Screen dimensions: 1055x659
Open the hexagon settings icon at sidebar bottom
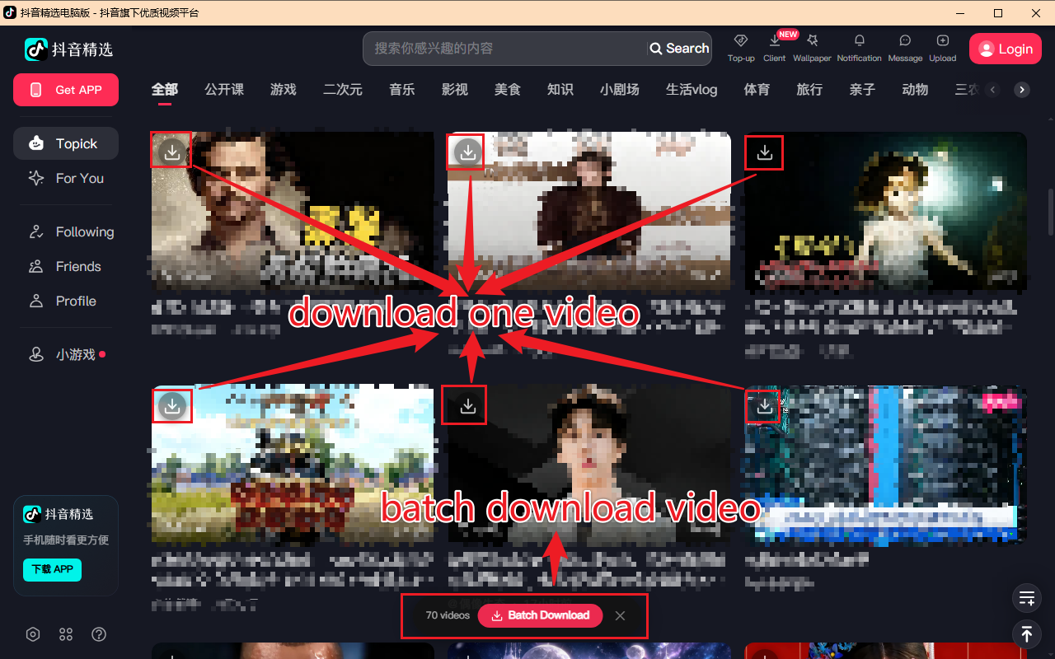(x=33, y=634)
